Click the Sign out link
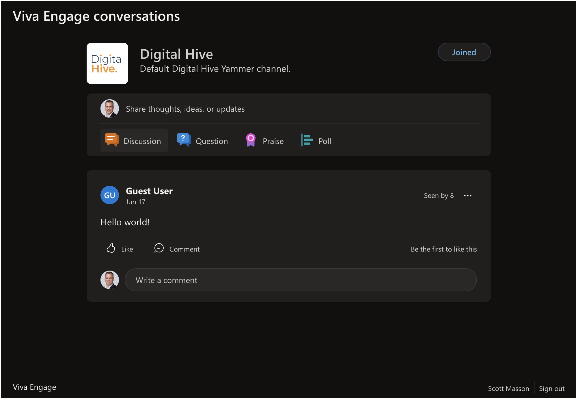 (552, 389)
